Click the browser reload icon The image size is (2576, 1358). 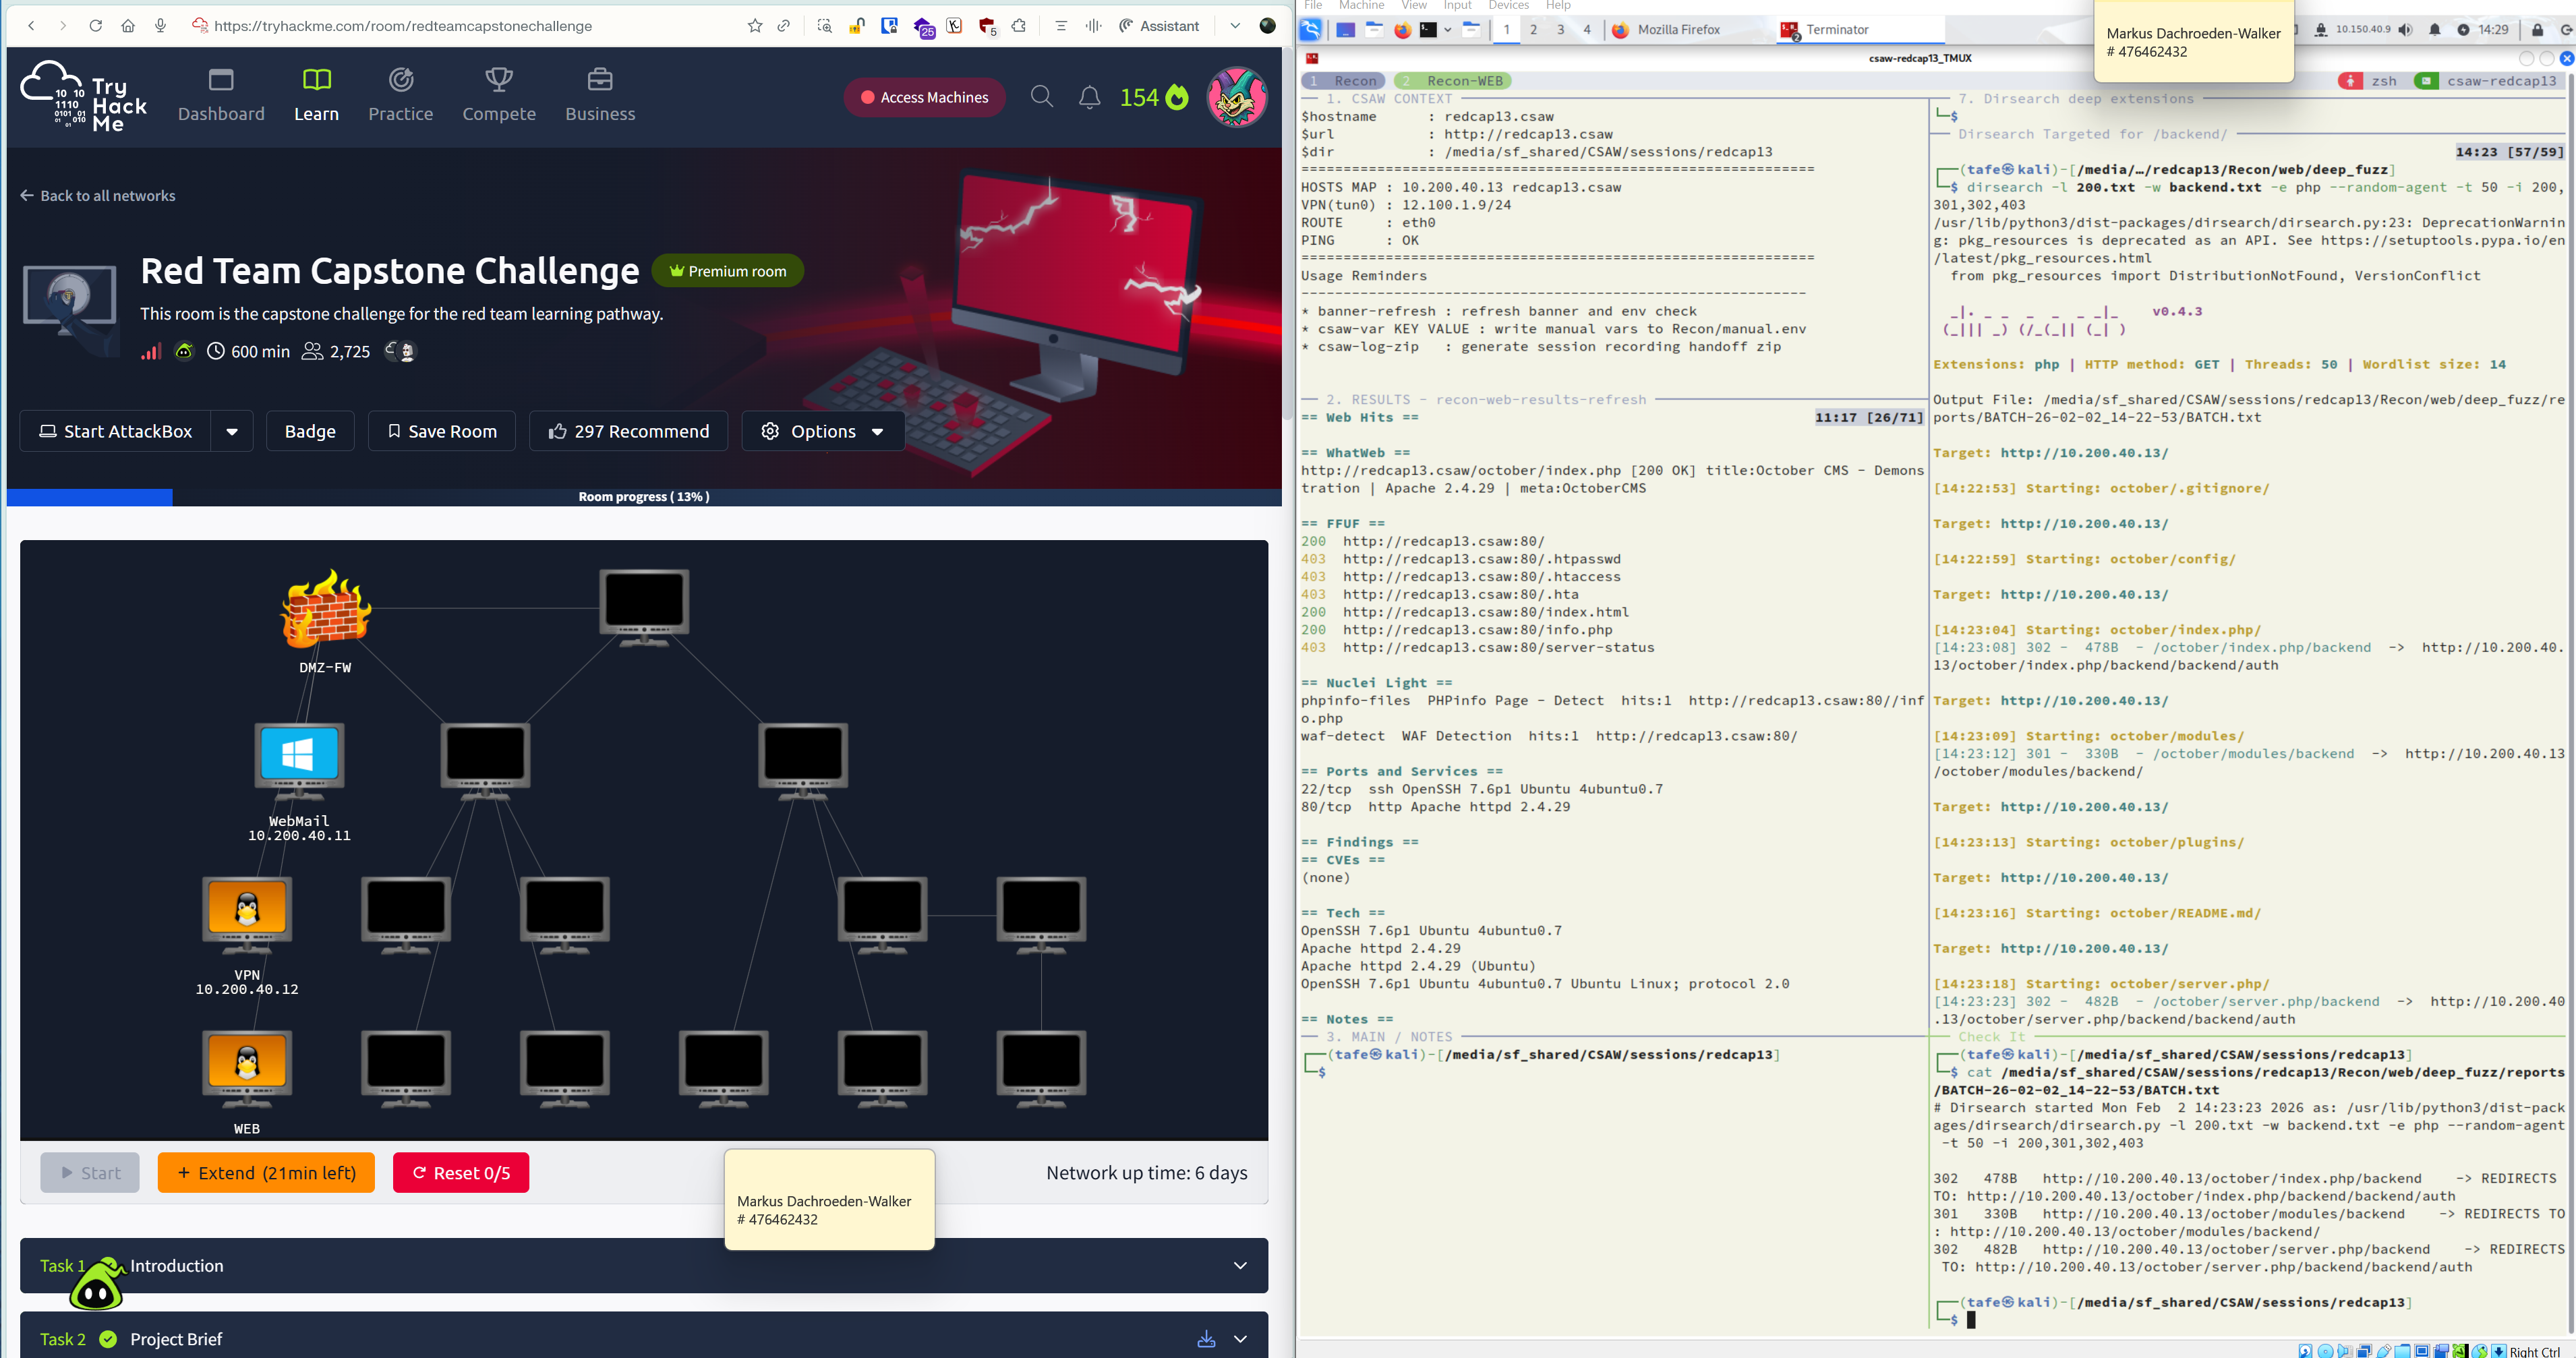95,26
